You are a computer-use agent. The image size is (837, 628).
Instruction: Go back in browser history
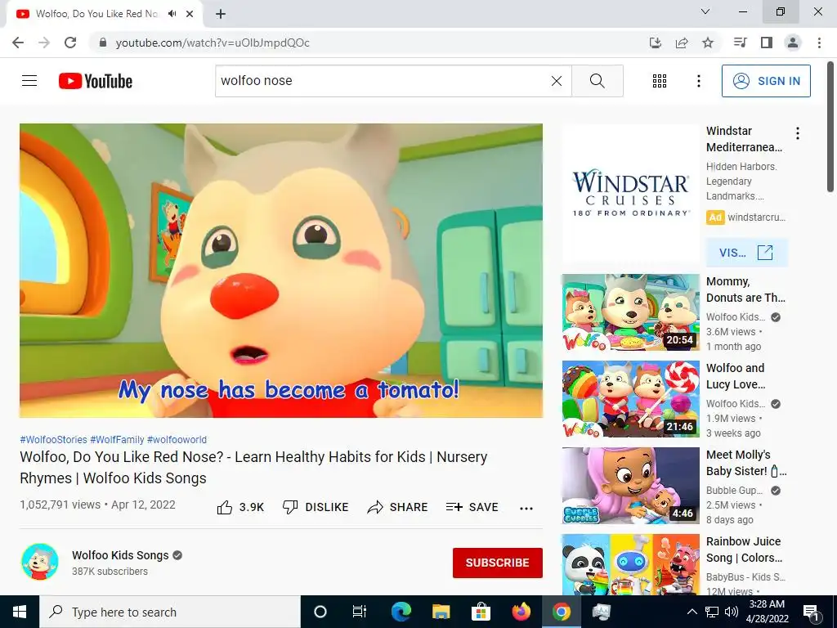click(x=18, y=43)
